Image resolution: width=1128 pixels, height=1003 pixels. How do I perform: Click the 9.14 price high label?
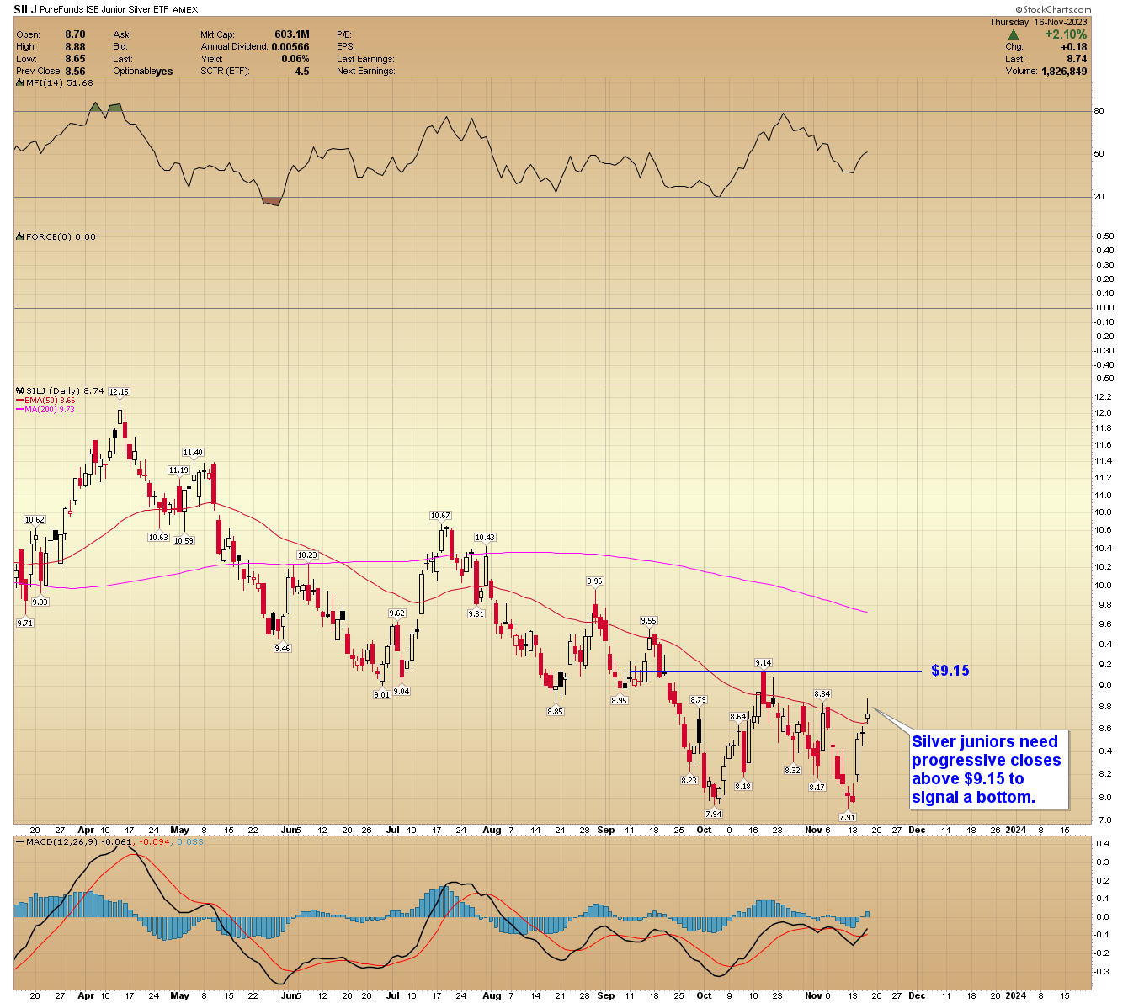[x=763, y=663]
